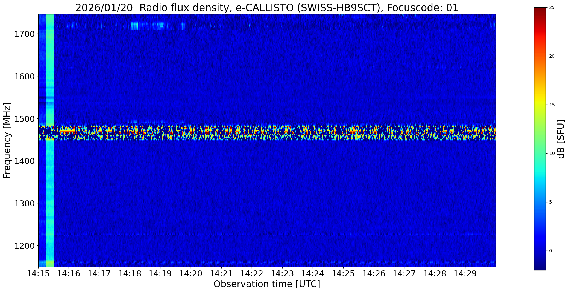Click the 14:22 time tick label
Screen dimensions: 569x292
[252, 274]
